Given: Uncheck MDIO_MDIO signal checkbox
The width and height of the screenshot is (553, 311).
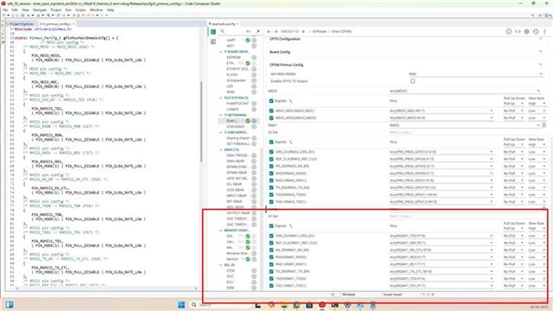Looking at the screenshot, I should (x=271, y=117).
